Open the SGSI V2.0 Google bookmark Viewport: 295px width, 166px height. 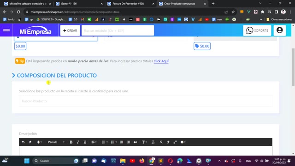(x=51, y=19)
